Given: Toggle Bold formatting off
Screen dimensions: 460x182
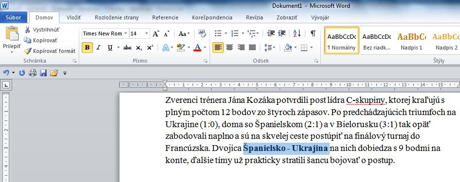Looking at the screenshot, I should point(87,48).
